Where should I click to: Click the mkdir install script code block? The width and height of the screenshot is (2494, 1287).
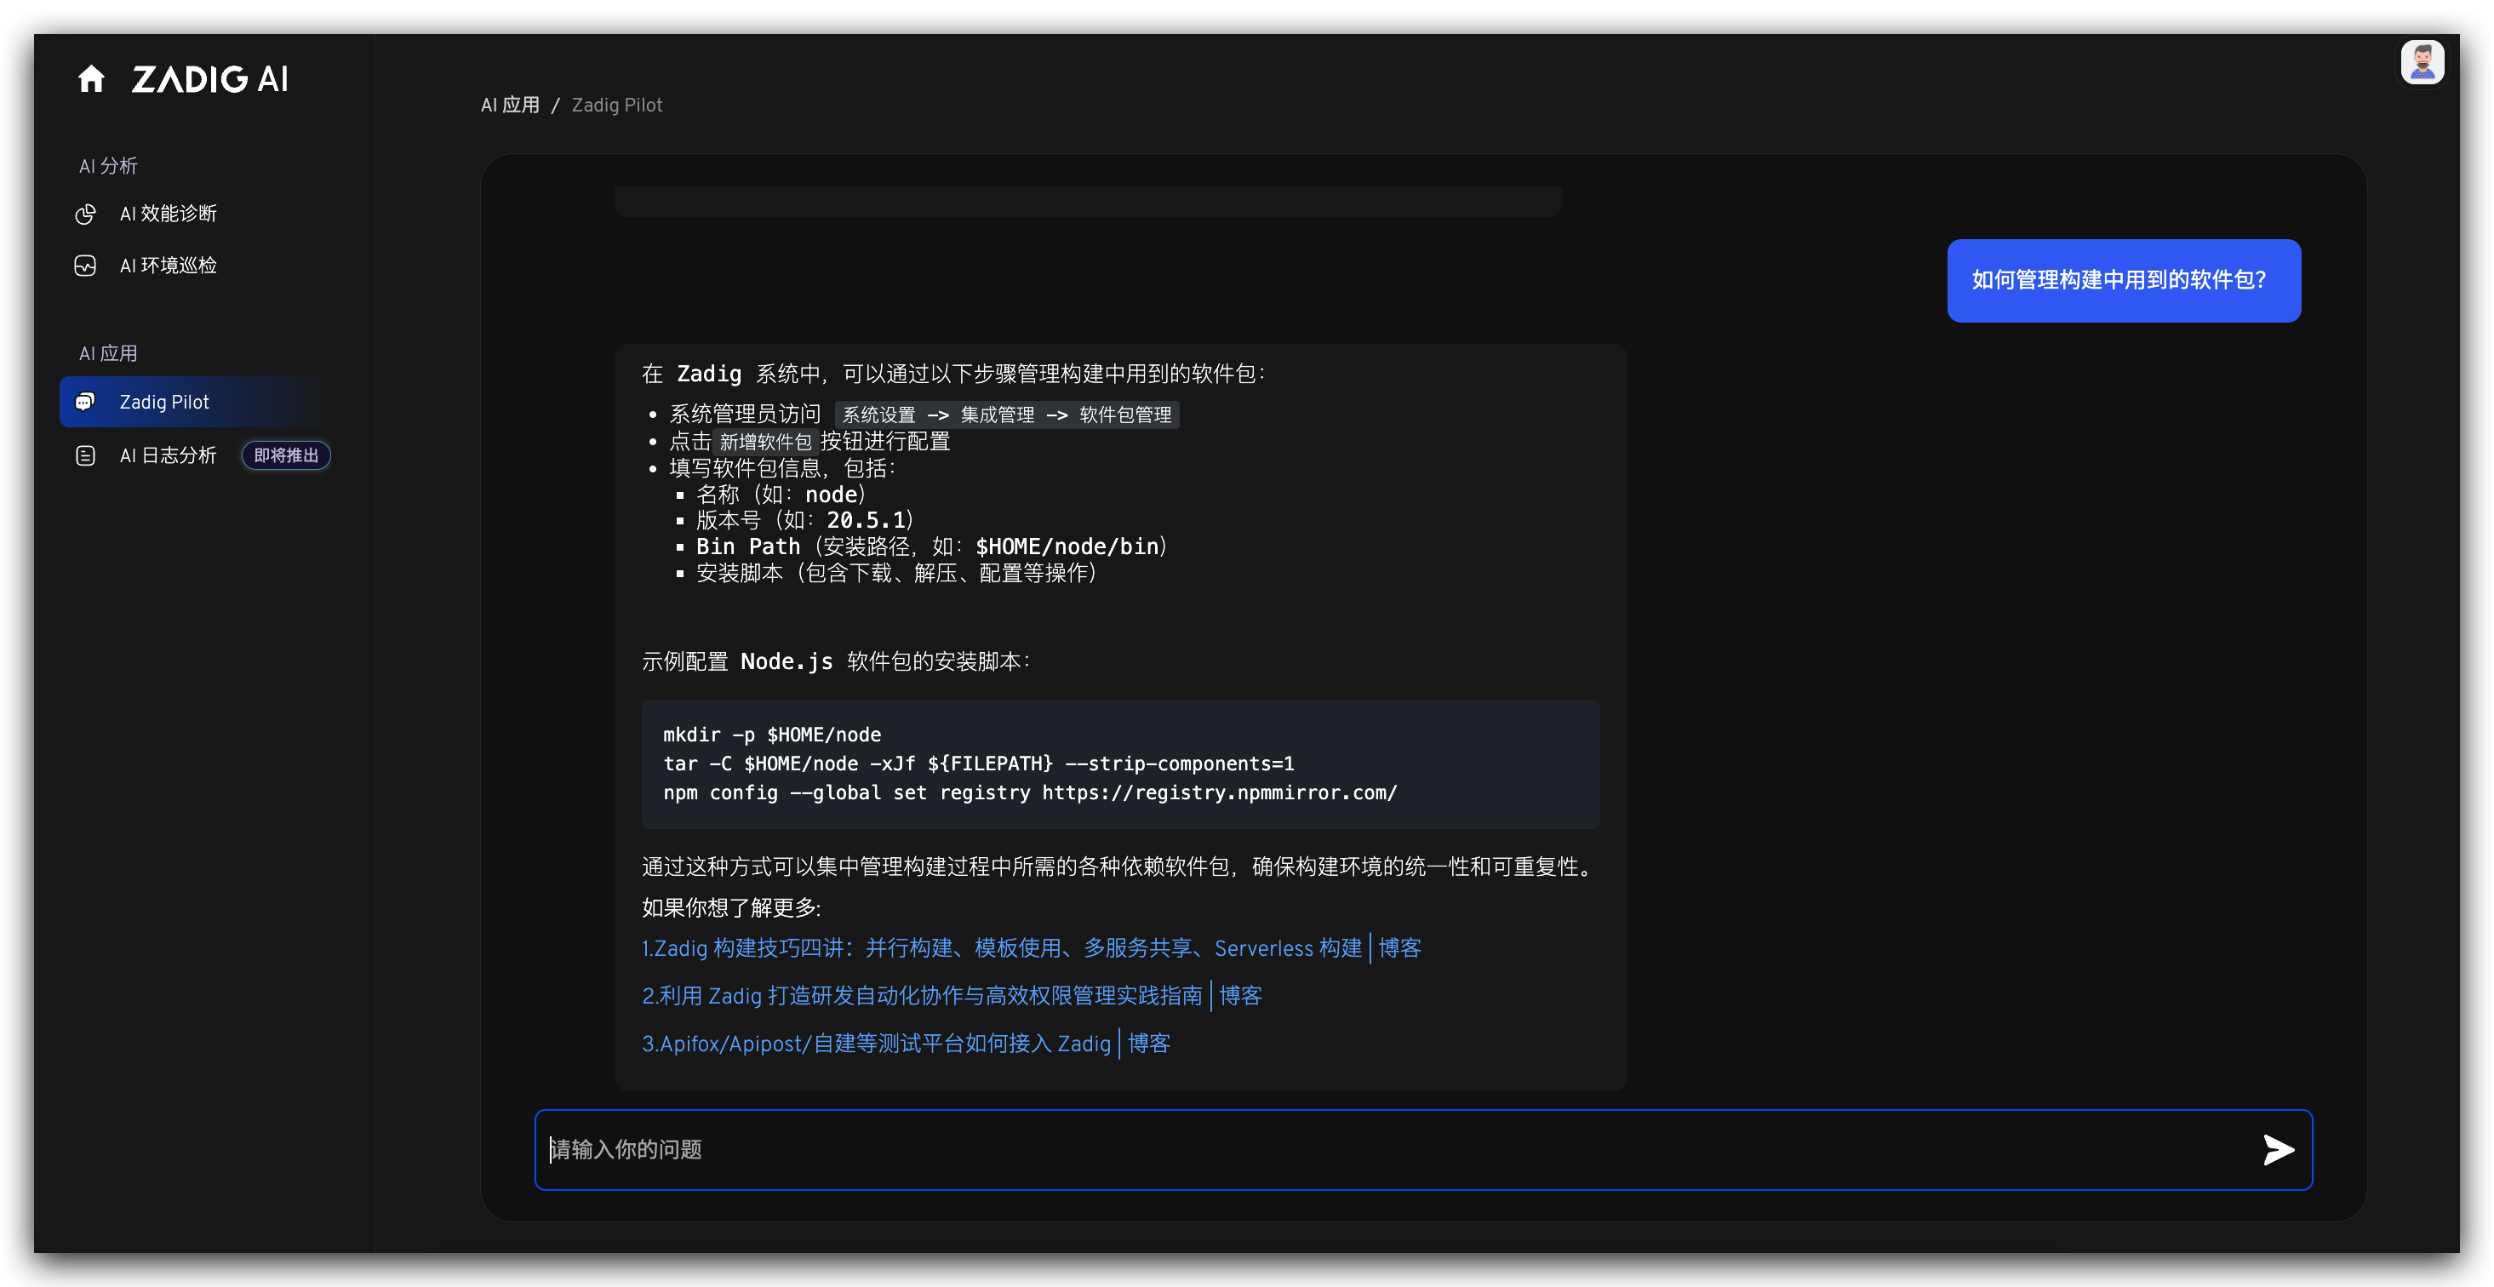click(x=1119, y=764)
